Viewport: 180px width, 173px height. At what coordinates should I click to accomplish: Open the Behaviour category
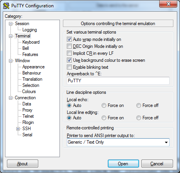[32, 73]
